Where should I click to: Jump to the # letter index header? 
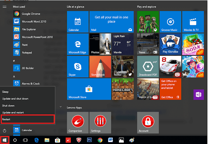coord(14,61)
